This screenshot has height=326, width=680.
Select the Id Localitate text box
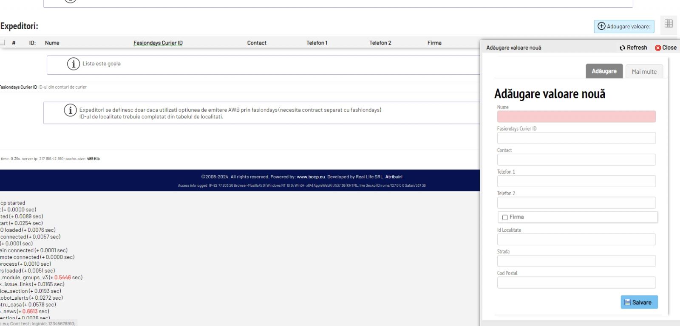coord(576,239)
